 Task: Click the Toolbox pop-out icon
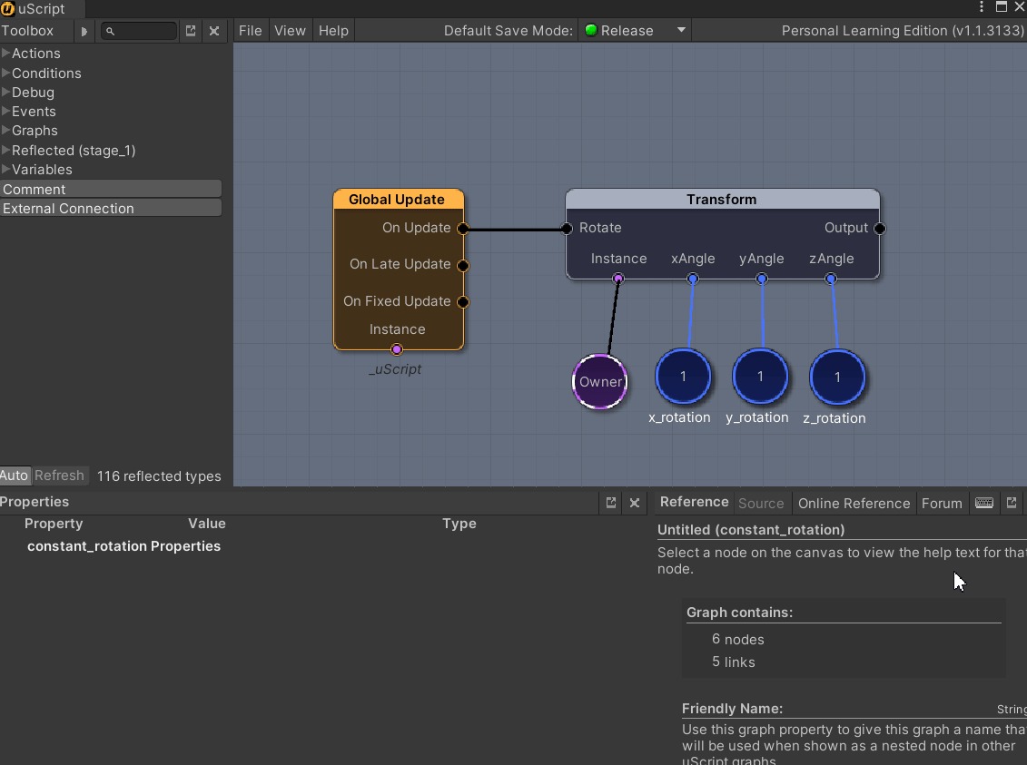coord(191,31)
